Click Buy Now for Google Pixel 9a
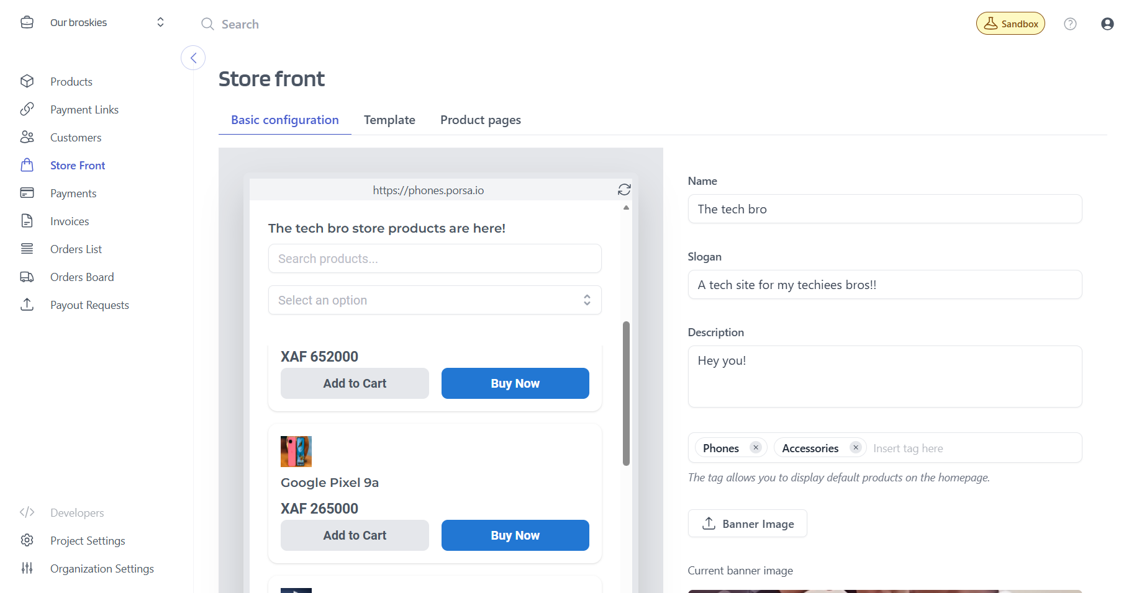This screenshot has width=1129, height=593. tap(515, 535)
